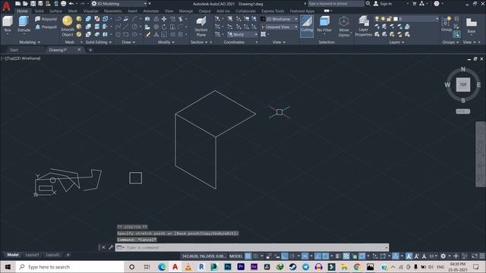Click the Open file icon in quick access toolbar
The height and width of the screenshot is (273, 486).
point(25,4)
